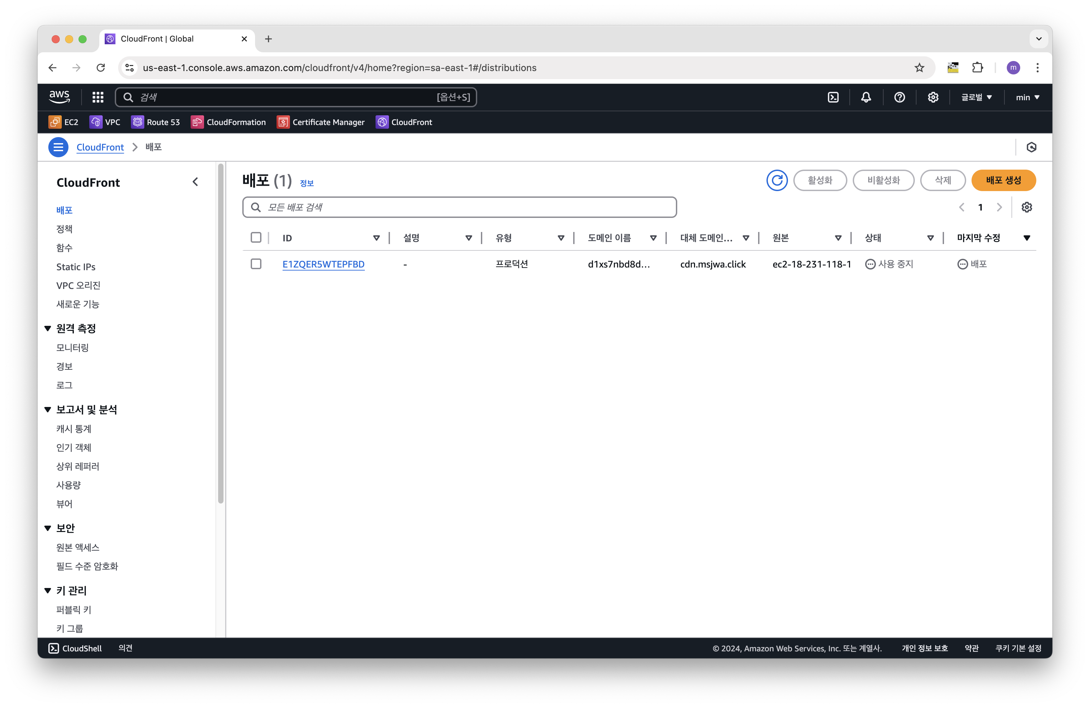Screen dimensions: 1090x708
Task: Open CloudShell icon in top navigation bar
Action: point(833,98)
